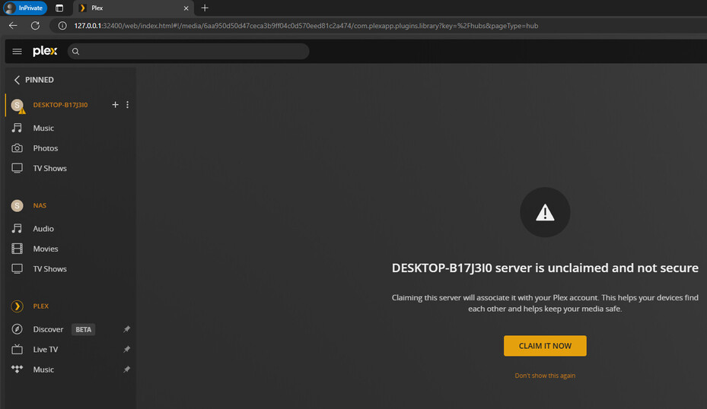Go back with the browser back arrow
Image resolution: width=707 pixels, height=409 pixels.
pyautogui.click(x=13, y=26)
